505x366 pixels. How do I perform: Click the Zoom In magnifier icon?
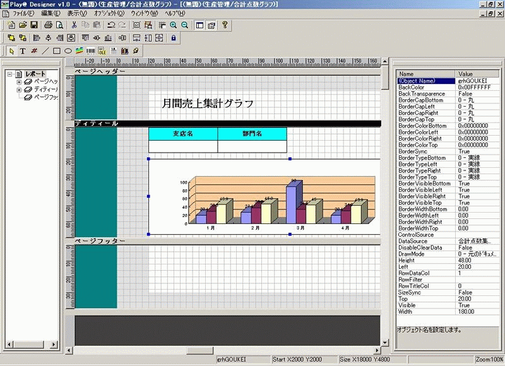coord(173,25)
